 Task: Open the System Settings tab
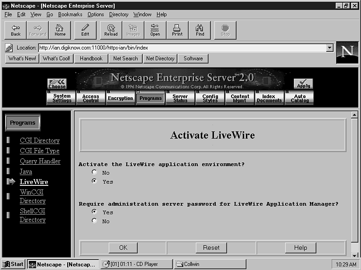click(61, 98)
